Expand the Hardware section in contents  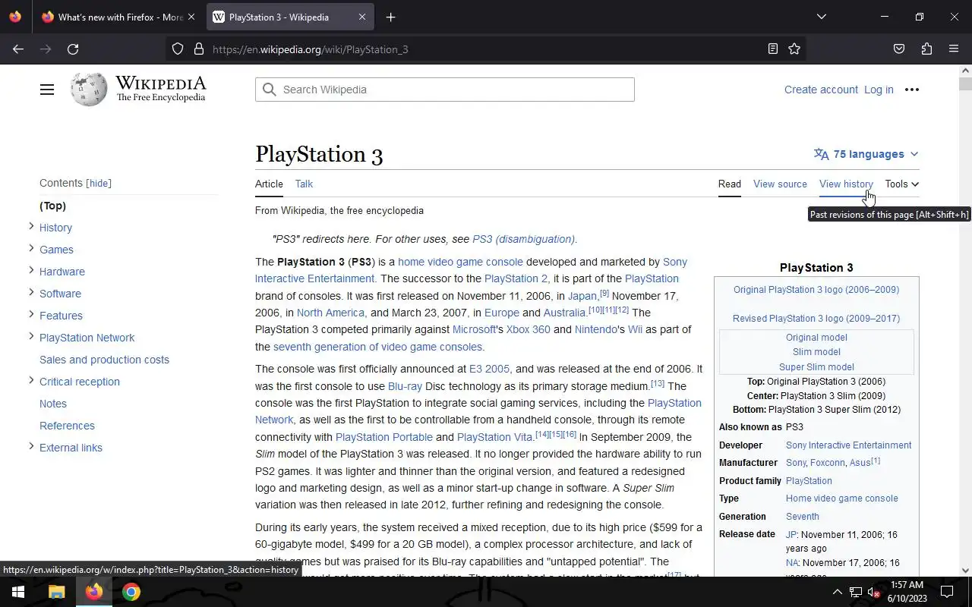click(x=31, y=270)
